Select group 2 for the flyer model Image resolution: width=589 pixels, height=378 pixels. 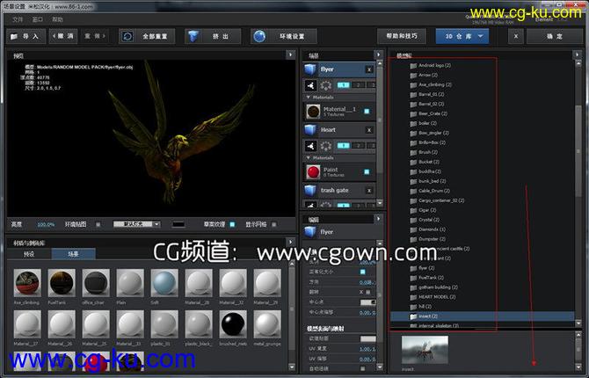pyautogui.click(x=359, y=85)
